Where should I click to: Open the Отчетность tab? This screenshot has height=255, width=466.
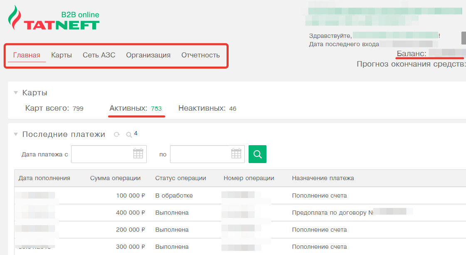(201, 55)
